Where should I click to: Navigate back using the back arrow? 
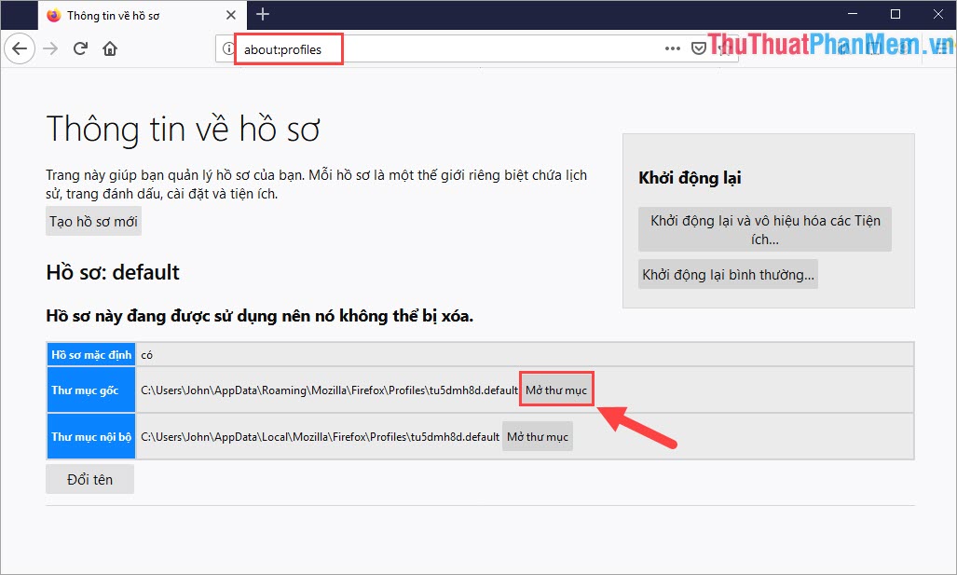(20, 48)
